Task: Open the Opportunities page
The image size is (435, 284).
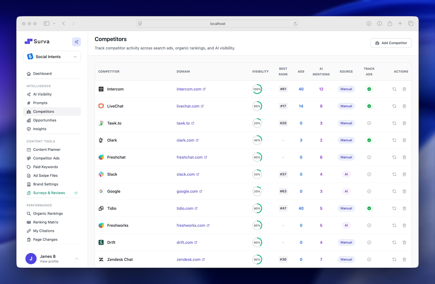Action: tap(44, 120)
